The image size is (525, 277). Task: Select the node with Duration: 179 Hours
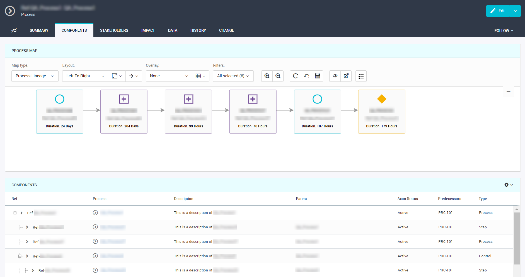pyautogui.click(x=382, y=112)
